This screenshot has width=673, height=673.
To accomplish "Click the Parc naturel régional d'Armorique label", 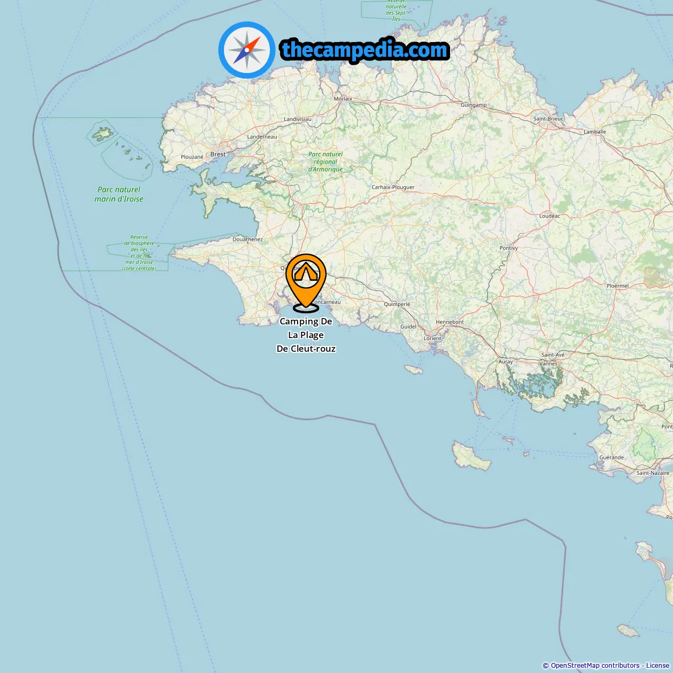I will [x=325, y=162].
